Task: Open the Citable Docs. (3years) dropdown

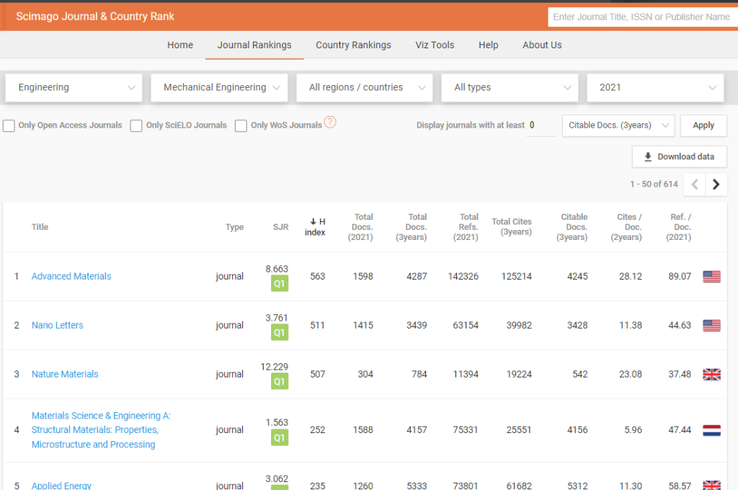Action: coord(618,125)
